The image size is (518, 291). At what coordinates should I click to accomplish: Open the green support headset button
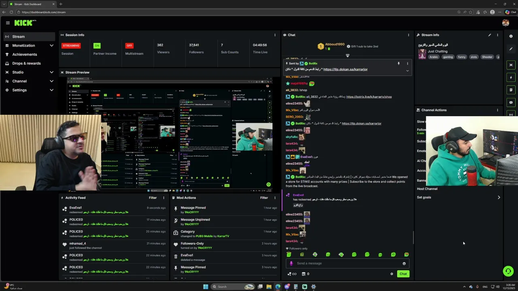click(508, 271)
